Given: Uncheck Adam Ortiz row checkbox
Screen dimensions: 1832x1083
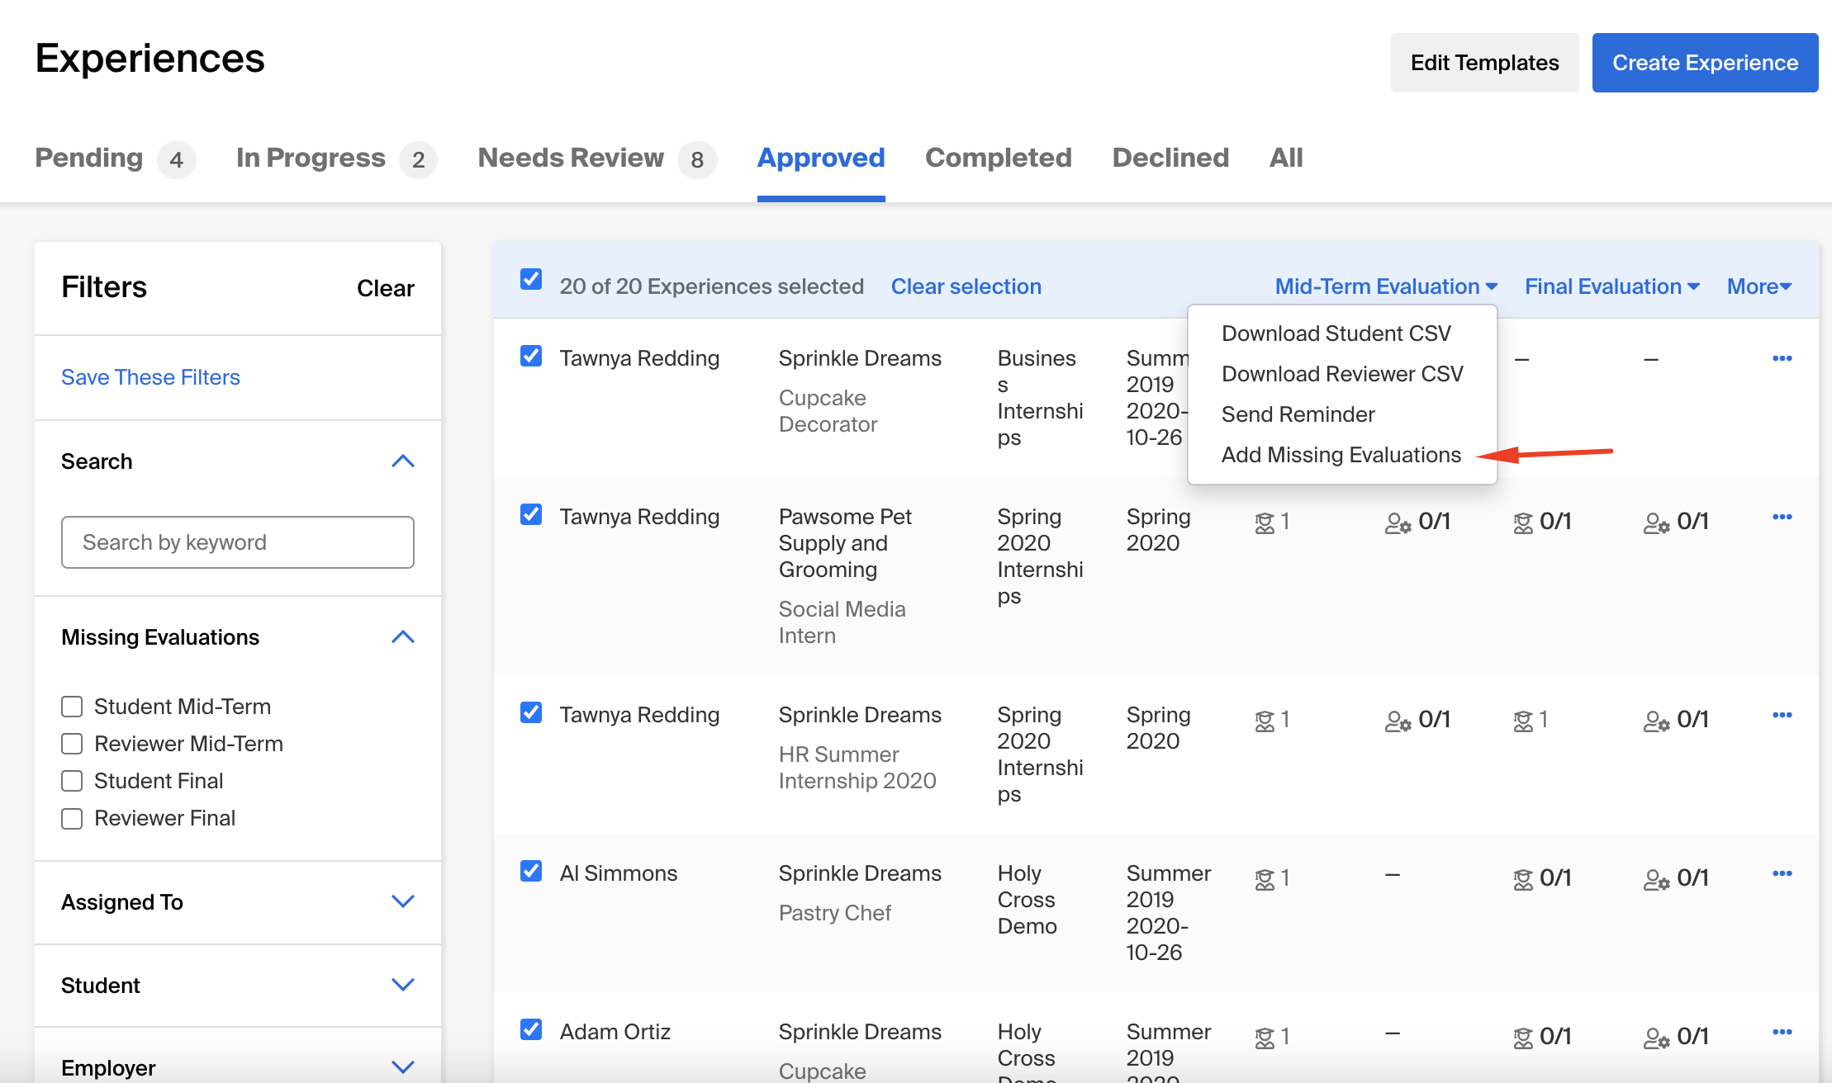Looking at the screenshot, I should 531,1029.
